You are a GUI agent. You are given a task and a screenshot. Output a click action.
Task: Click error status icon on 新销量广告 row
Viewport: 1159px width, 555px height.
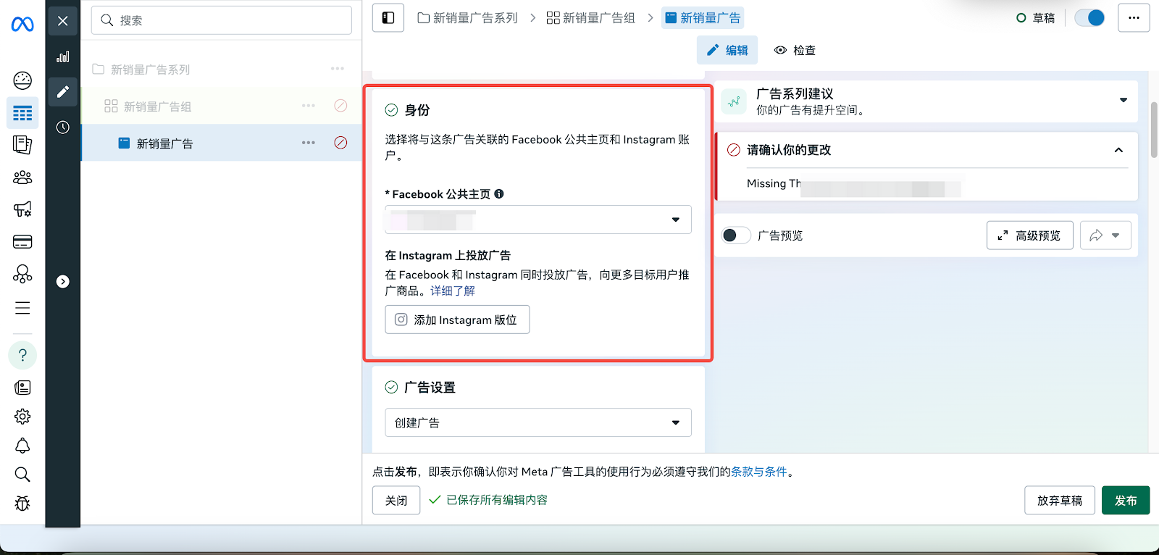340,143
